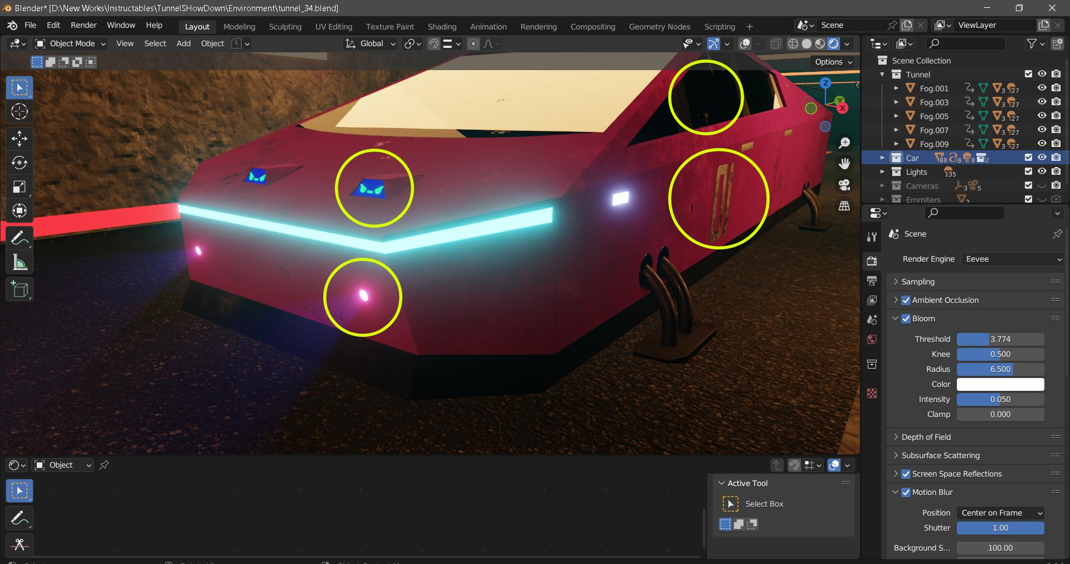Select the Rotate tool

click(x=20, y=163)
